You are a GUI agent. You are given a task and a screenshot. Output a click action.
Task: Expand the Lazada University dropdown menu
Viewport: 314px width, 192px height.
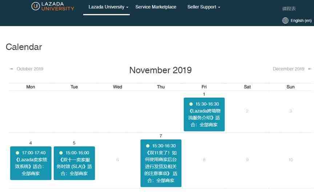click(108, 7)
